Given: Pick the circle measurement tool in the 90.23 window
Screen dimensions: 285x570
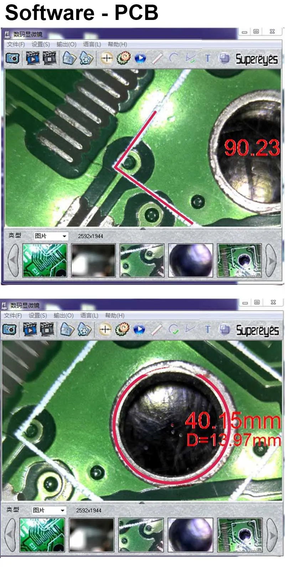Looking at the screenshot, I should pos(173,58).
